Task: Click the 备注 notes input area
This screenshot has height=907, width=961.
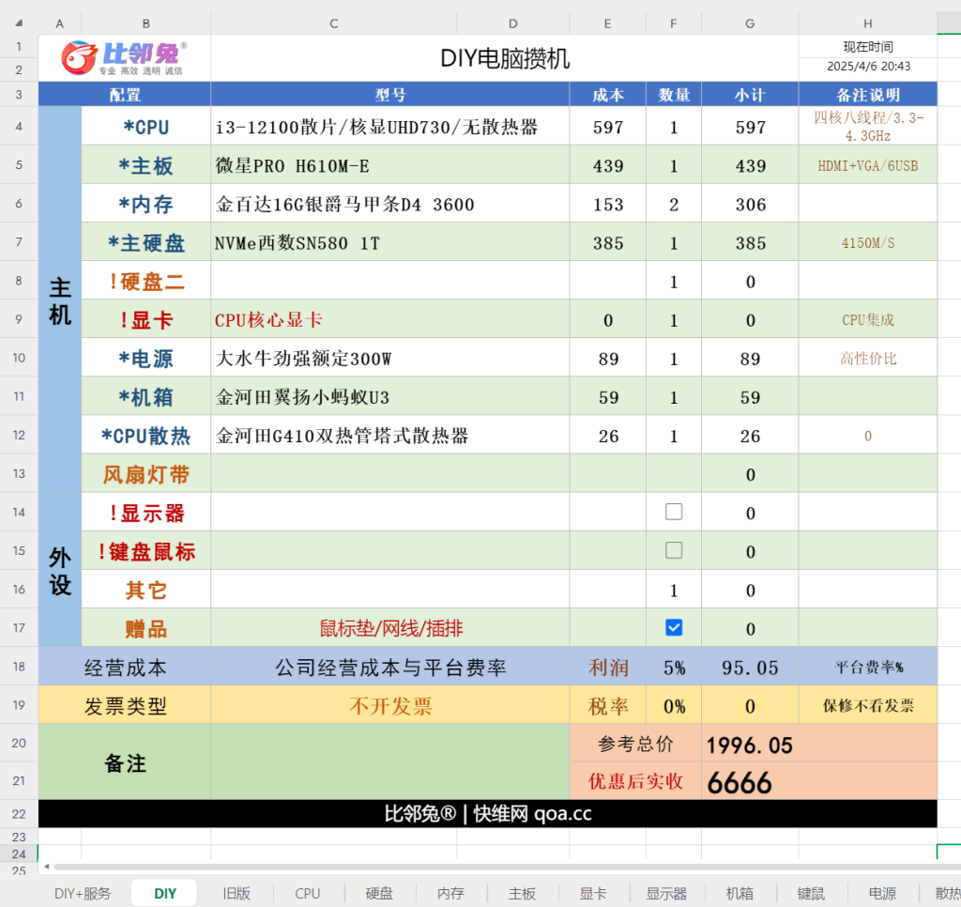Action: tap(390, 761)
